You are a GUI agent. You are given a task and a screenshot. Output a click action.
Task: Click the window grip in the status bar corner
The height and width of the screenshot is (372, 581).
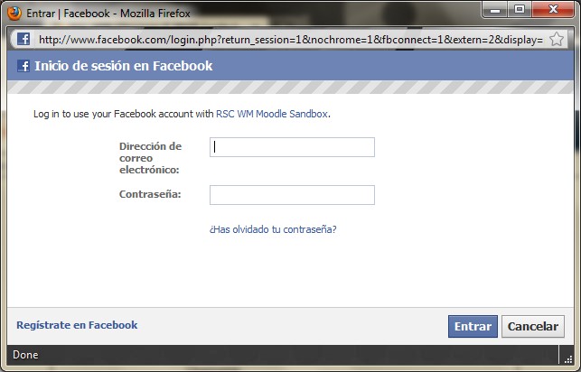[x=568, y=359]
